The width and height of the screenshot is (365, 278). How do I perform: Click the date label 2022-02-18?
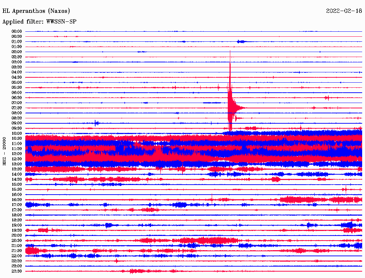click(344, 11)
